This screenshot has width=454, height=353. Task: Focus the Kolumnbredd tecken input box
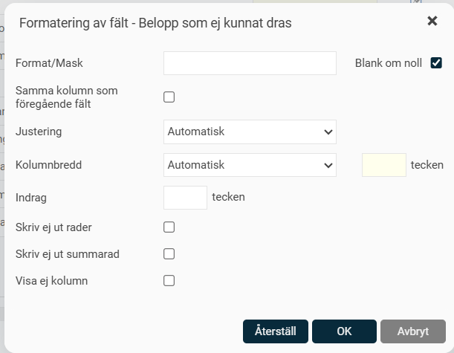383,165
